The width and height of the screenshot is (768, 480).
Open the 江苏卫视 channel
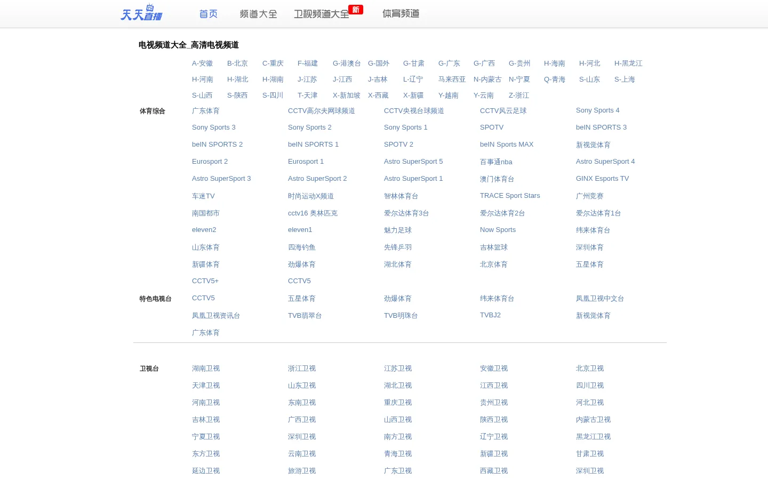[398, 369]
